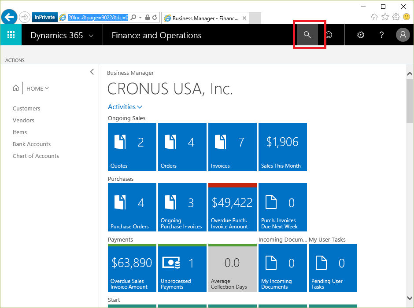Click the Ongoing Sales group label

(x=126, y=118)
